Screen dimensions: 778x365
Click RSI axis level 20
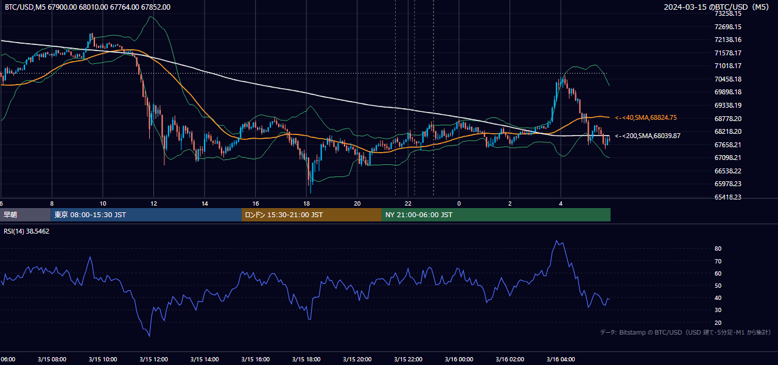718,322
